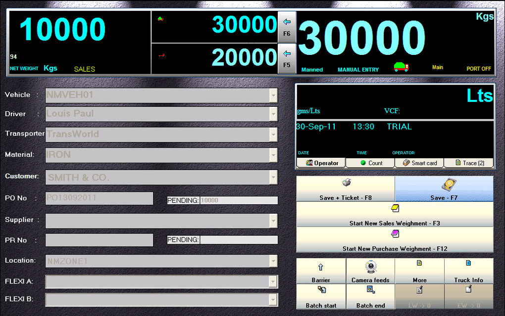Viewport: 505px width, 316px height.
Task: Click the F5 capture weight arrow button
Action: (x=287, y=58)
